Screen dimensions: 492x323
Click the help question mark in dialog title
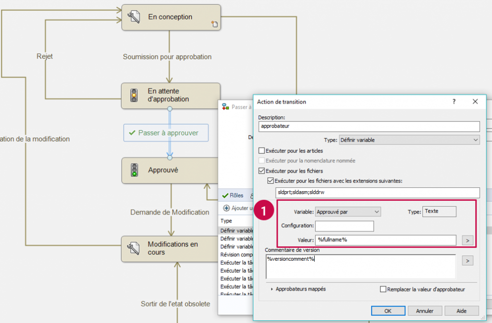454,102
